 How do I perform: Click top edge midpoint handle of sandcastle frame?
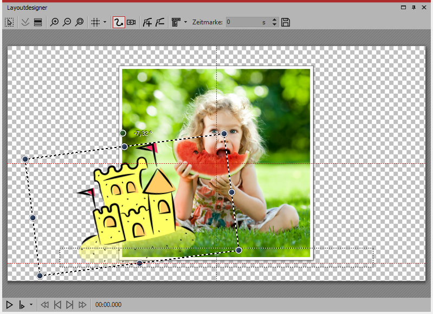pyautogui.click(x=125, y=147)
